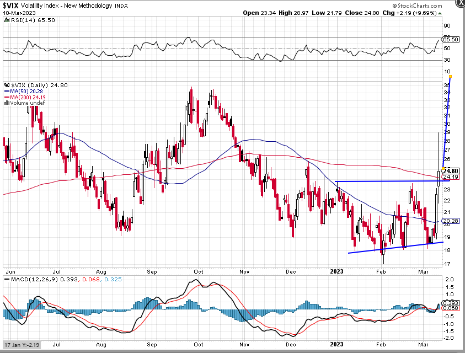
Task: Click the 'Feb' label under MACD panel
Action: pyautogui.click(x=381, y=344)
